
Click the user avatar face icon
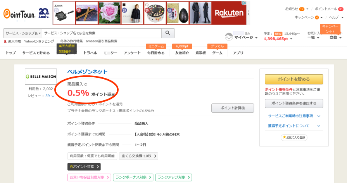coord(229,37)
